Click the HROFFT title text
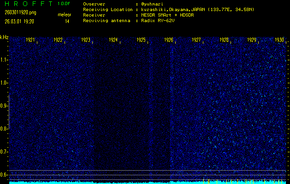290x184 pixels. [29, 4]
